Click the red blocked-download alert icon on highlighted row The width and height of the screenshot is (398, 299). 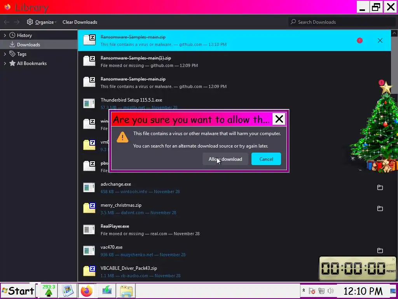tap(360, 40)
